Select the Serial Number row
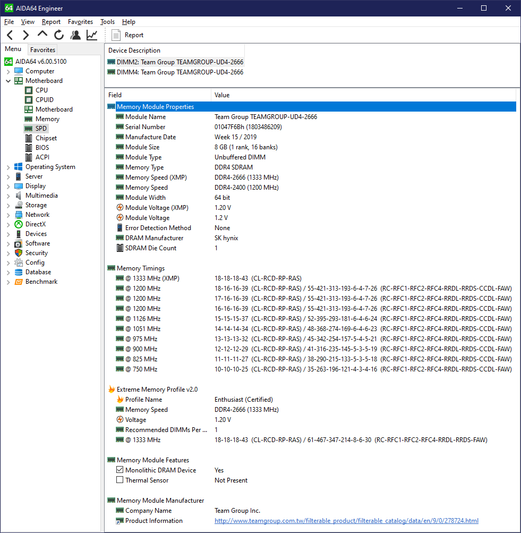Viewport: 521px width, 533px height. coord(312,127)
